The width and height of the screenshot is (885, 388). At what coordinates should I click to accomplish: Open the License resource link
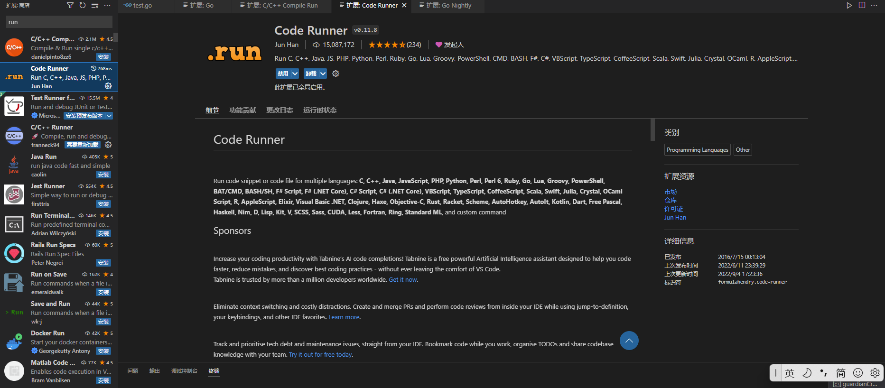(674, 209)
